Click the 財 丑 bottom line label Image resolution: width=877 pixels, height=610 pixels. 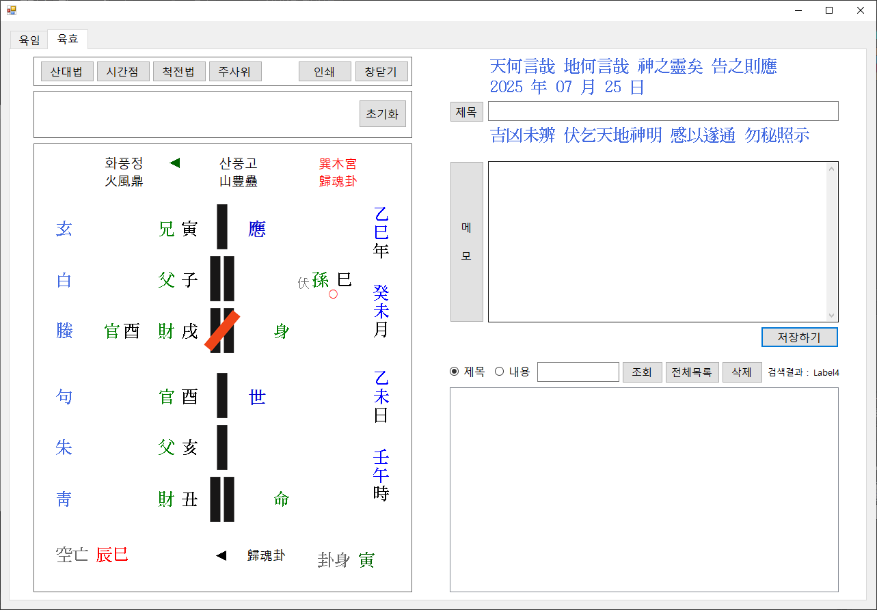(178, 500)
